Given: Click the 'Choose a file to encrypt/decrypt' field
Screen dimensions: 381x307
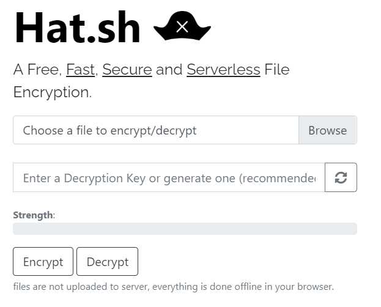Looking at the screenshot, I should 156,130.
